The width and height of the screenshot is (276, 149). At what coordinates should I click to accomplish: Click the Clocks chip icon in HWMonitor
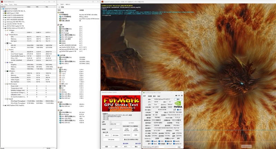(7, 62)
